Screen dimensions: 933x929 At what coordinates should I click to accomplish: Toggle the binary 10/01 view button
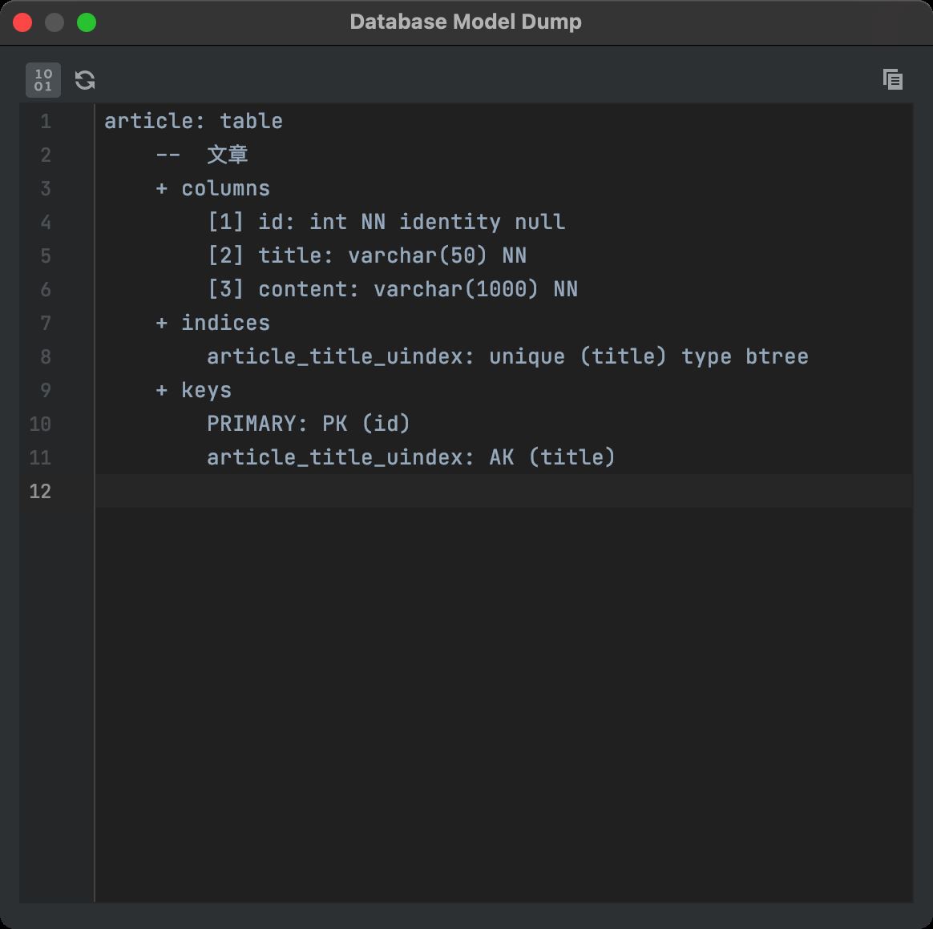[x=43, y=80]
